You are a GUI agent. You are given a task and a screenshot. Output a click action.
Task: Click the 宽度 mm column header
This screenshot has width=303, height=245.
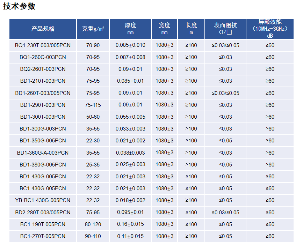point(164,29)
